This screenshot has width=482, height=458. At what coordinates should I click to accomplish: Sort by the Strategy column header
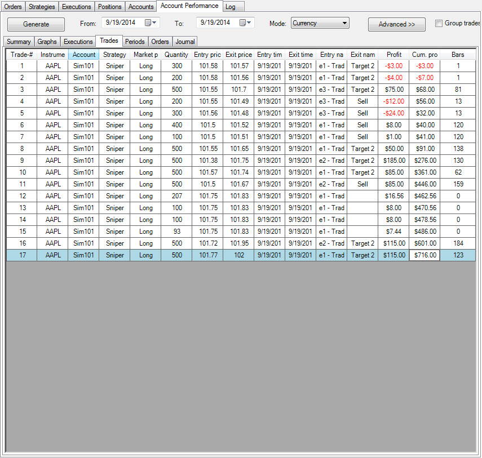pos(114,55)
